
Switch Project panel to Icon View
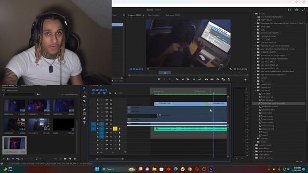[x=13, y=159]
